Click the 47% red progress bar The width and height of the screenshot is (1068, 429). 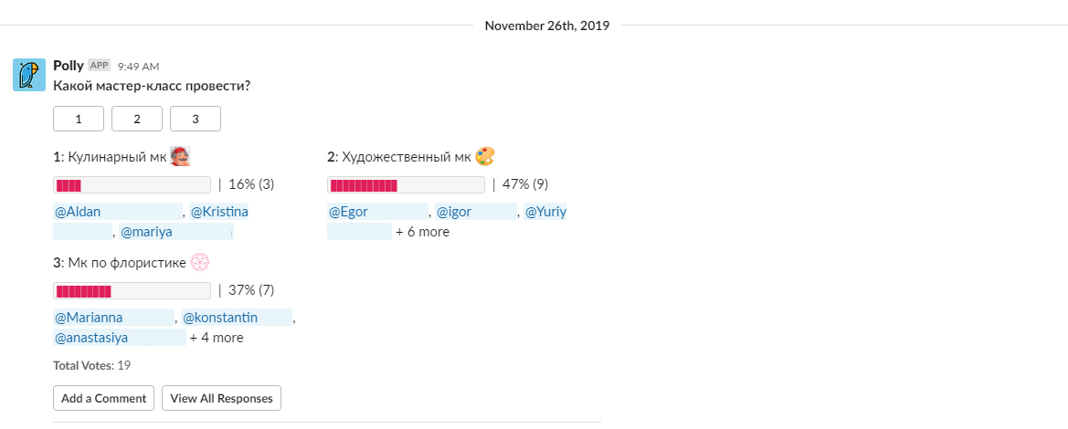[406, 184]
